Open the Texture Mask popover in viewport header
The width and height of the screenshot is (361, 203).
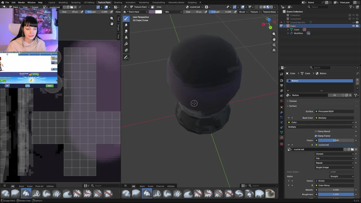pos(270,12)
